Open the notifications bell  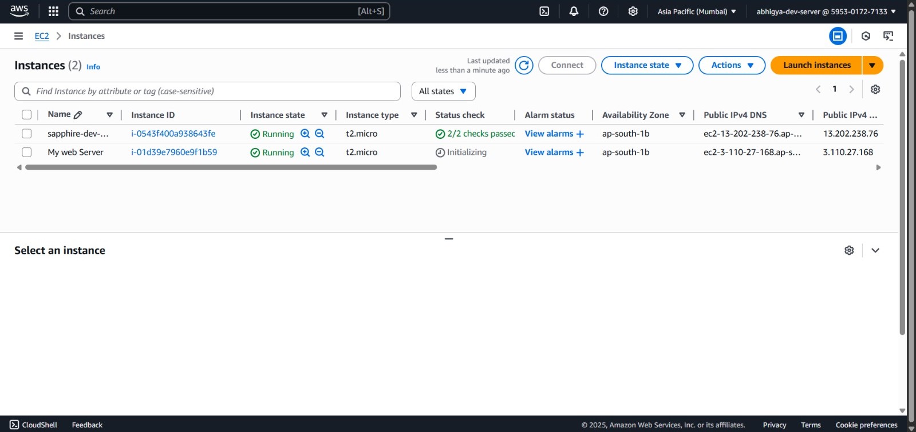point(574,11)
